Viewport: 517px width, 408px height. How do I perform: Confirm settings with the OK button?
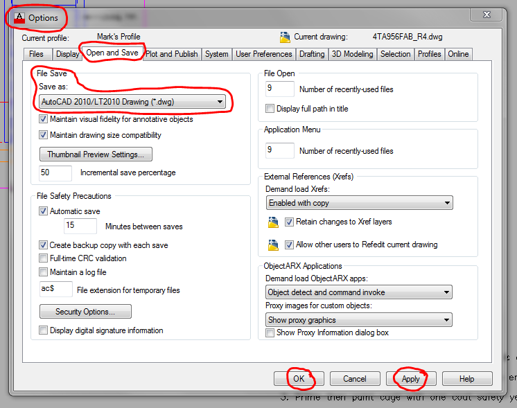[x=299, y=379]
